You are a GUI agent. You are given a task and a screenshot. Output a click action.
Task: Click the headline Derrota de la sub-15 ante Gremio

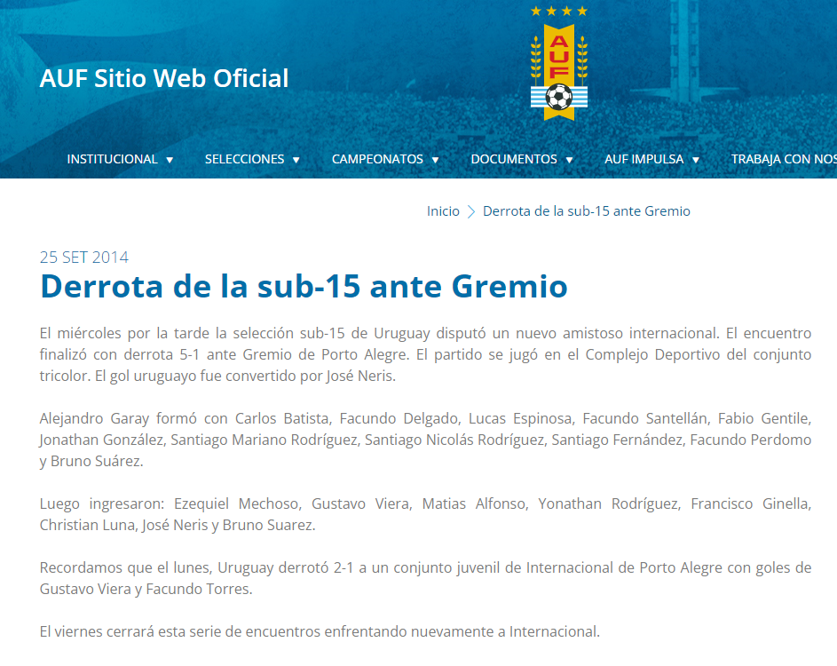304,287
